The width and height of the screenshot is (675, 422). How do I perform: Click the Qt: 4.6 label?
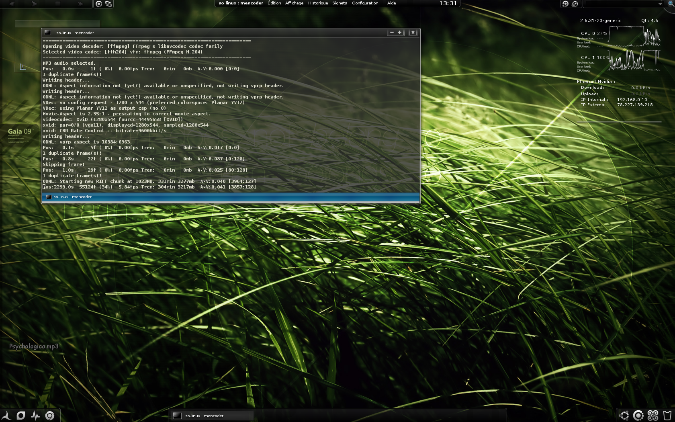pyautogui.click(x=649, y=20)
